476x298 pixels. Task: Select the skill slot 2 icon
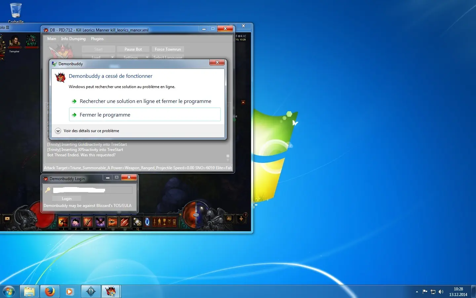point(75,222)
